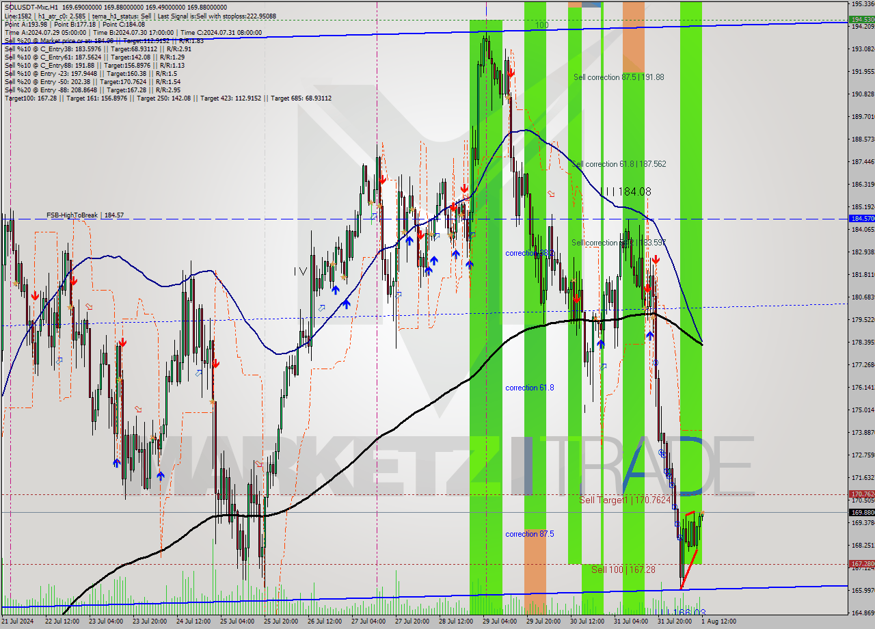The image size is (875, 629).
Task: Click the red 170.762 price tag
Action: (x=861, y=494)
